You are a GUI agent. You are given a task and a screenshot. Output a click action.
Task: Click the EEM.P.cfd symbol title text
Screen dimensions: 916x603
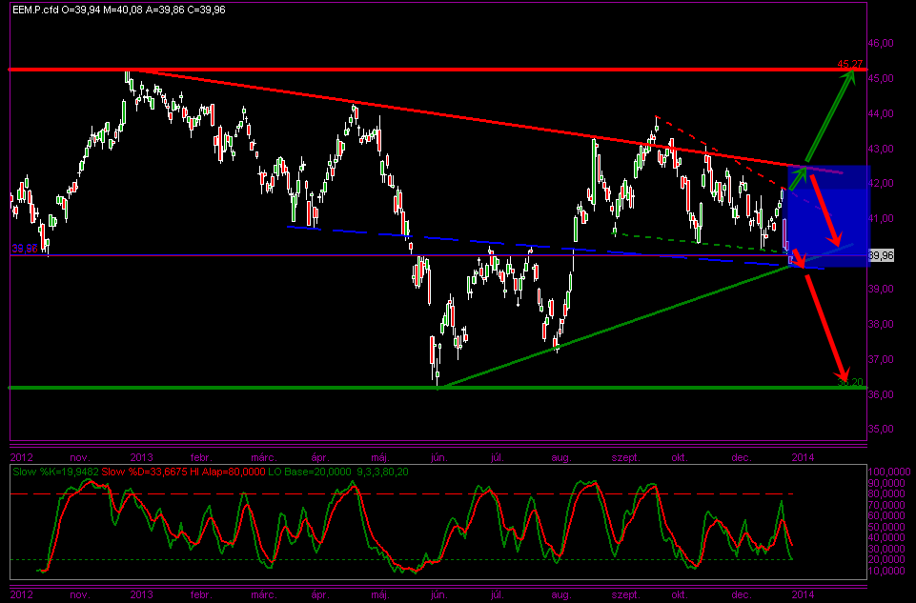pos(36,8)
